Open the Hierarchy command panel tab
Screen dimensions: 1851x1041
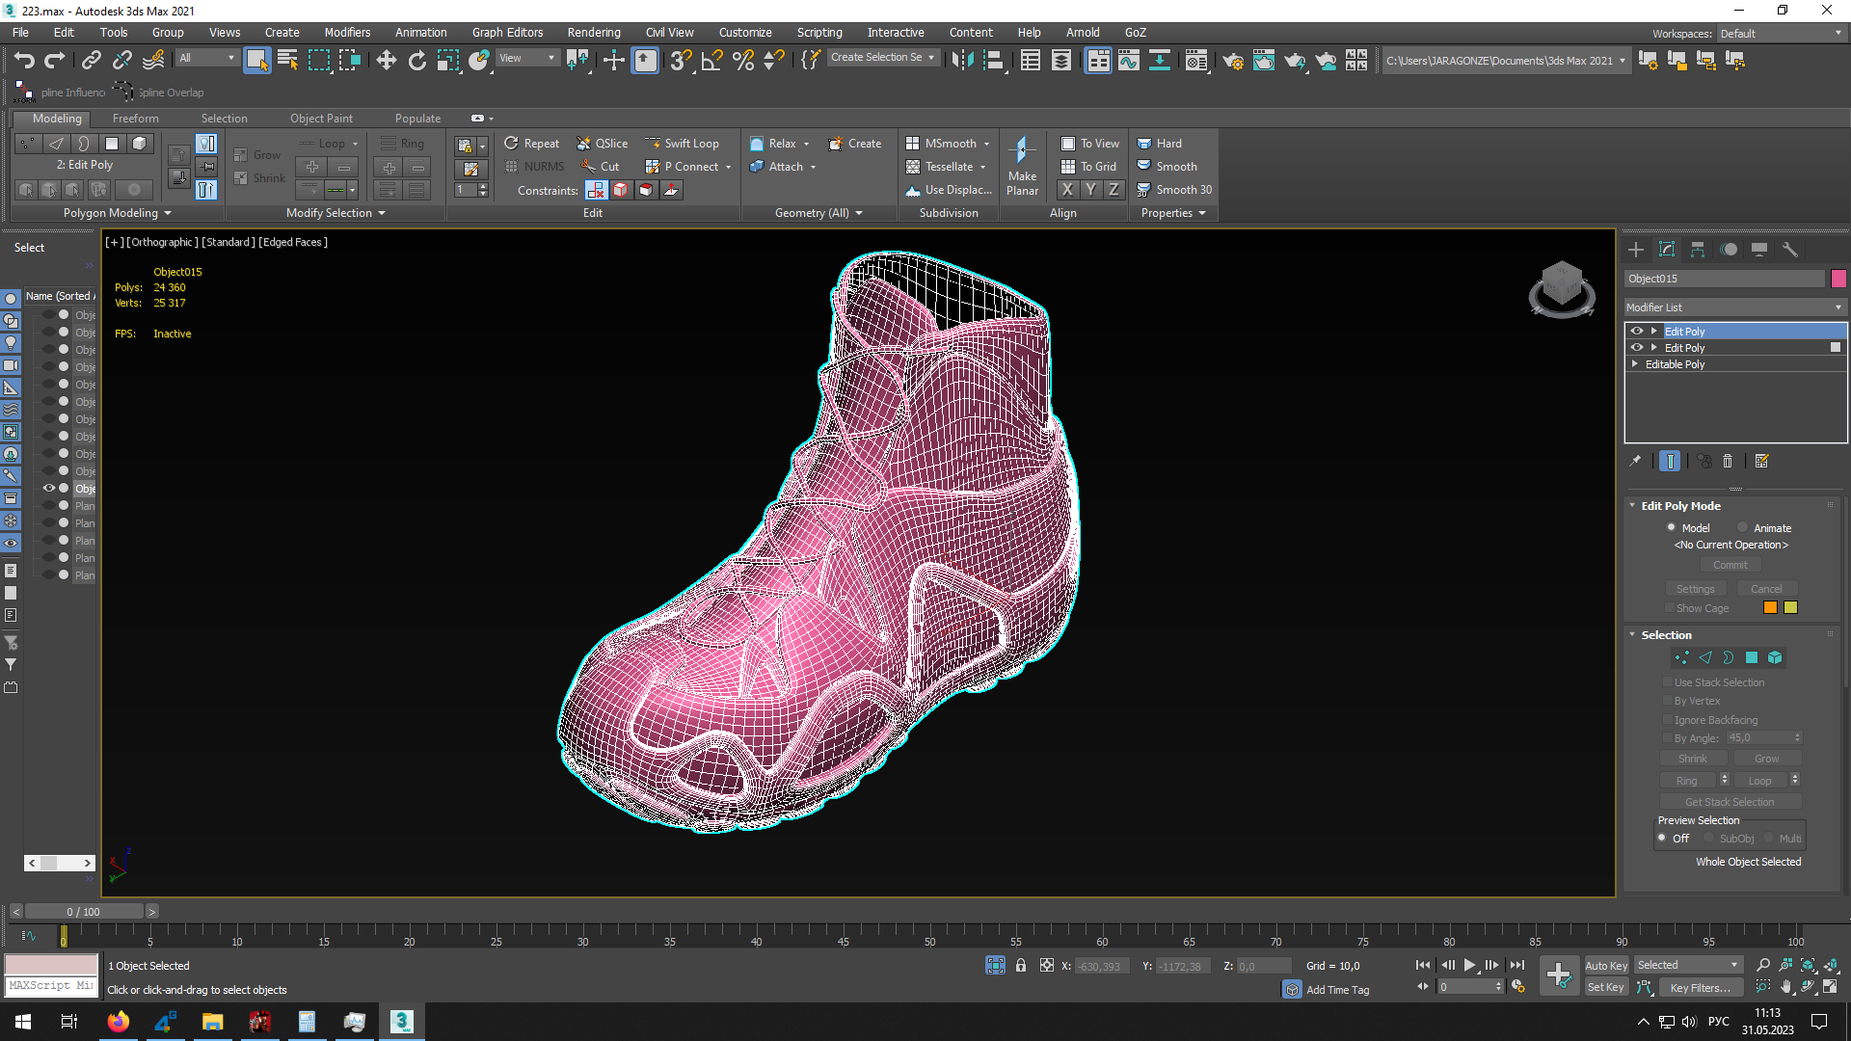(x=1698, y=250)
